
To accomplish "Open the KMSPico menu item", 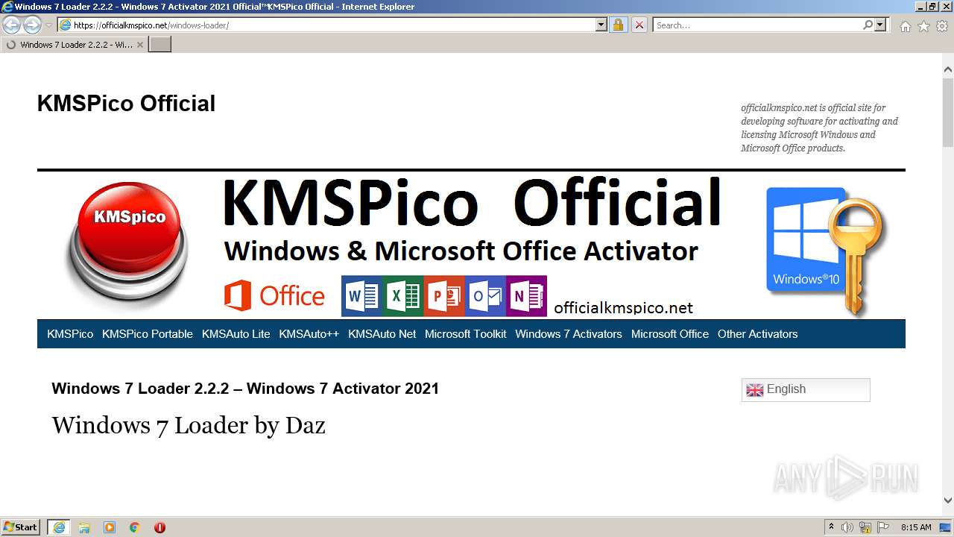I will pos(70,334).
